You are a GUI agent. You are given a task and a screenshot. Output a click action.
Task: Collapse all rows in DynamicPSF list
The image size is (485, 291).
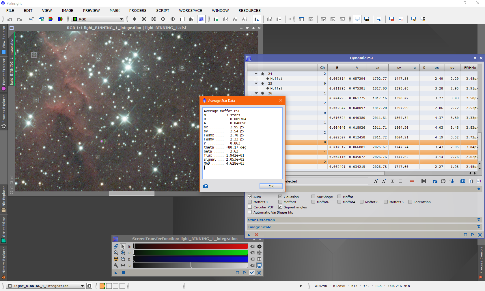(400, 181)
